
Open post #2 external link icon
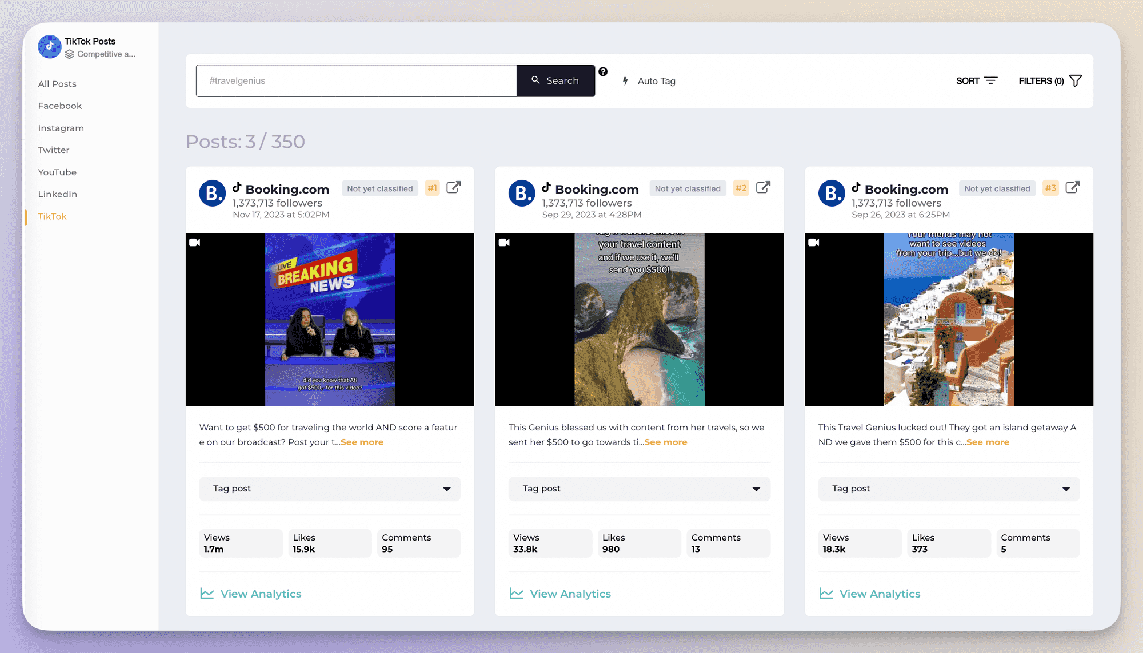(763, 188)
